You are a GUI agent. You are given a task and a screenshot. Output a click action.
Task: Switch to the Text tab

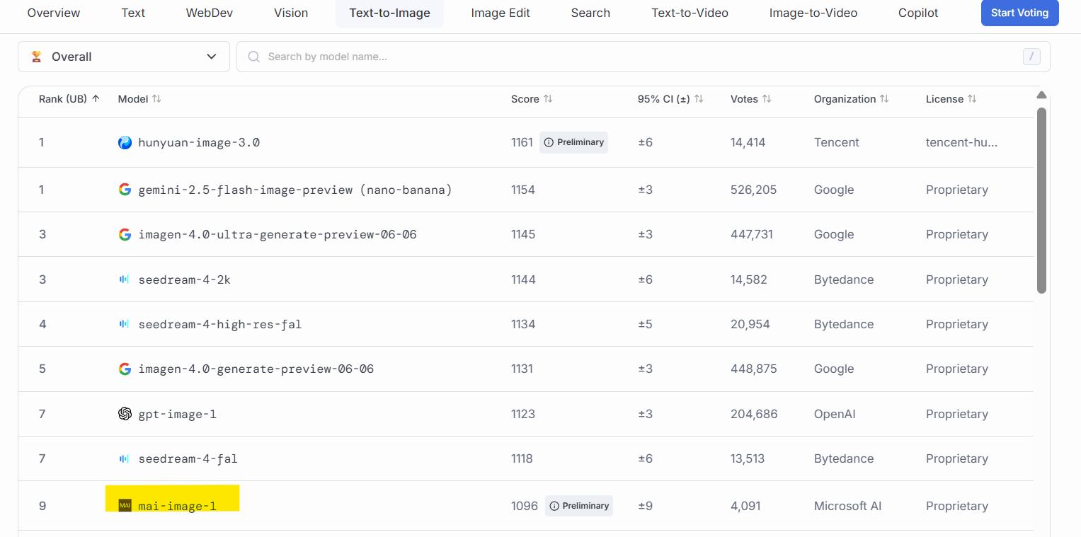click(x=133, y=13)
